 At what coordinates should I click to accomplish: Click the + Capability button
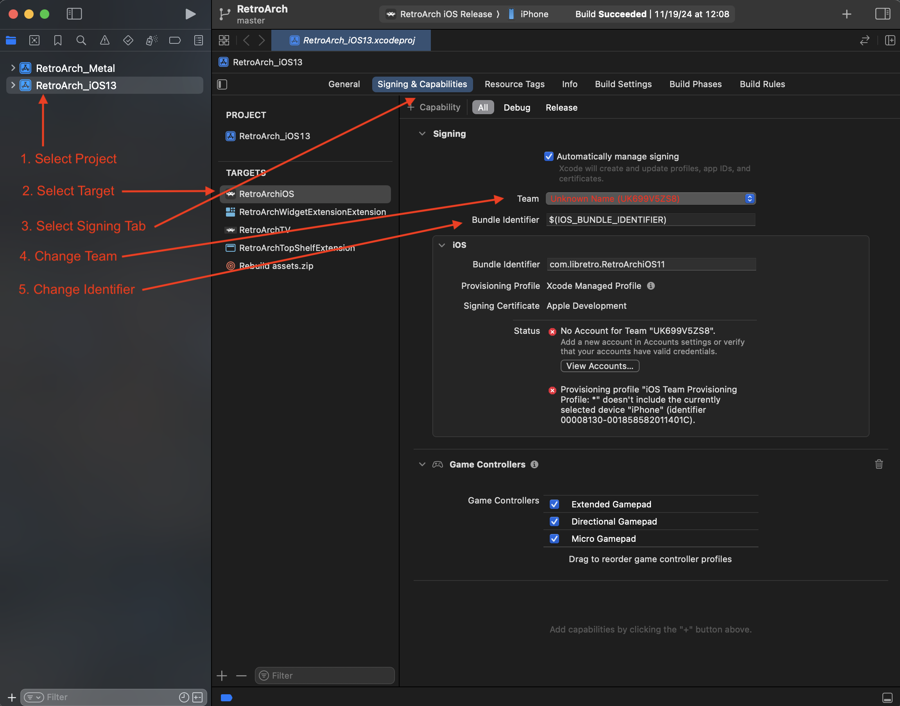coord(434,108)
